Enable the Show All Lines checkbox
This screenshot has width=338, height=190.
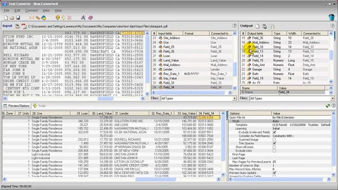pos(274,147)
